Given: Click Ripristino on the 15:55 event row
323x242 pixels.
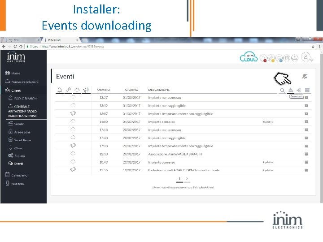Looking at the screenshot, I should [268, 170].
